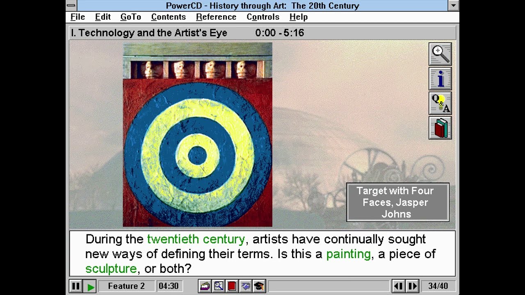Open the GoTo menu

130,17
